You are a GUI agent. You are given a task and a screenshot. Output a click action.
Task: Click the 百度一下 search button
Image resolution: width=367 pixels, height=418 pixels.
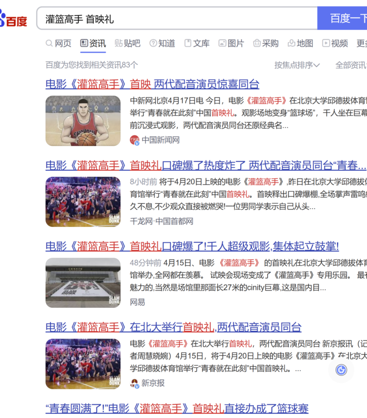pyautogui.click(x=343, y=18)
